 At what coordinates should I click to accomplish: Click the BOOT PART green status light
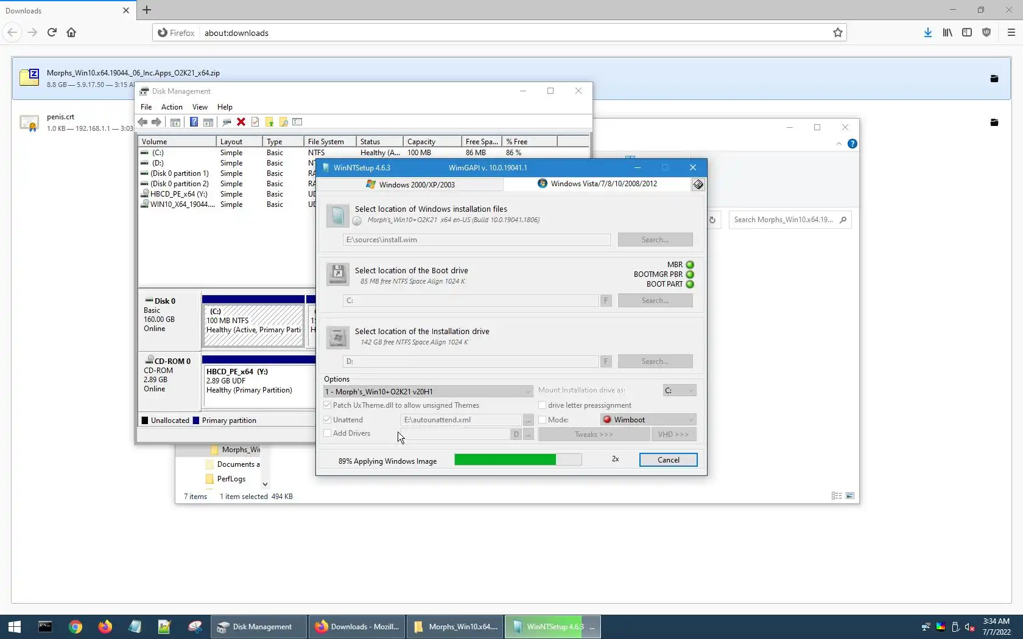[x=690, y=284]
